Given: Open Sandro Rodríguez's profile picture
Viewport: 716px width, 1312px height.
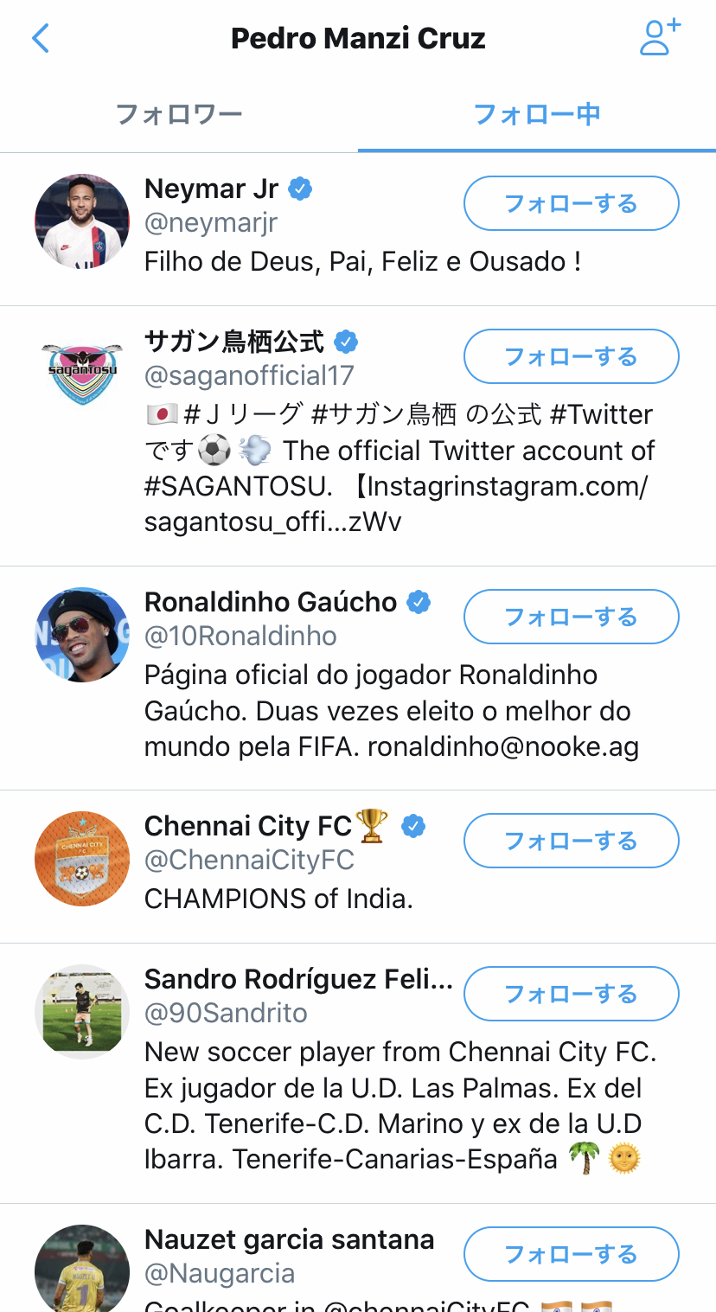Looking at the screenshot, I should [82, 1011].
